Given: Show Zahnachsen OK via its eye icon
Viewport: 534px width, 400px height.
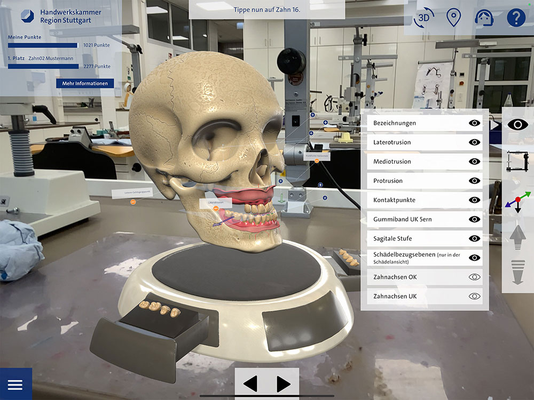Looking at the screenshot, I should click(x=474, y=277).
